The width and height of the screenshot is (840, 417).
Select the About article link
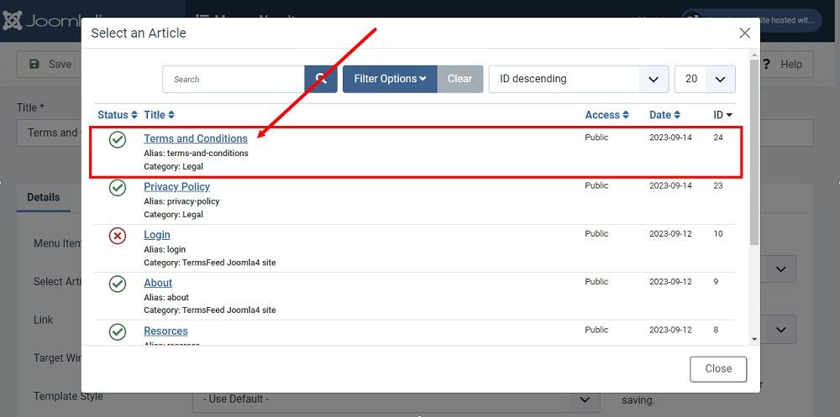tap(158, 284)
